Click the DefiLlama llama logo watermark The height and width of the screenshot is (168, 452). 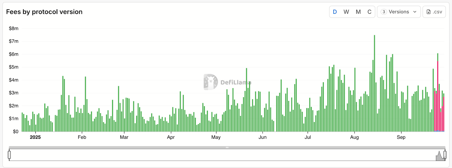210,82
